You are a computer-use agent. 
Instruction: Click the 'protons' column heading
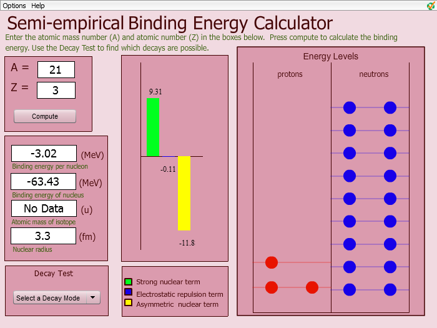[x=290, y=74]
